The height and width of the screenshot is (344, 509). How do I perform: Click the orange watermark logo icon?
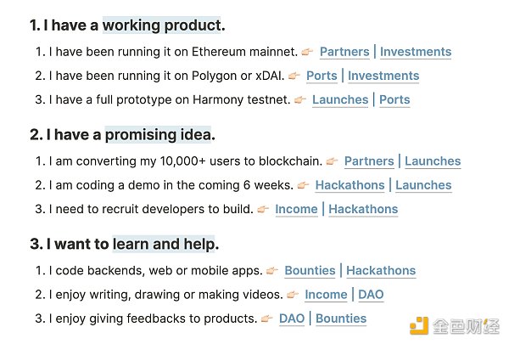click(419, 326)
